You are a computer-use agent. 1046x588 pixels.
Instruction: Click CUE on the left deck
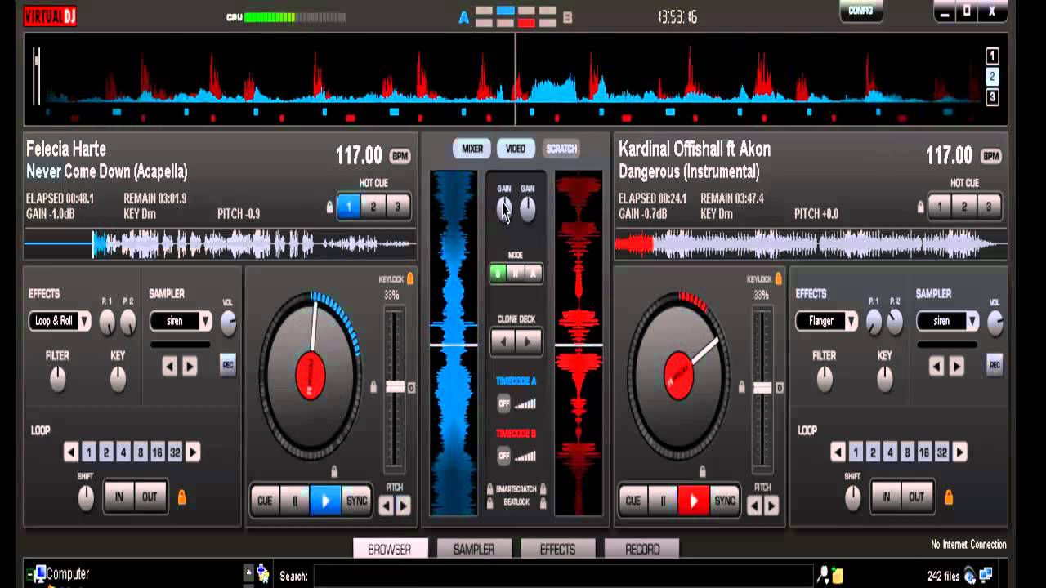(x=265, y=501)
